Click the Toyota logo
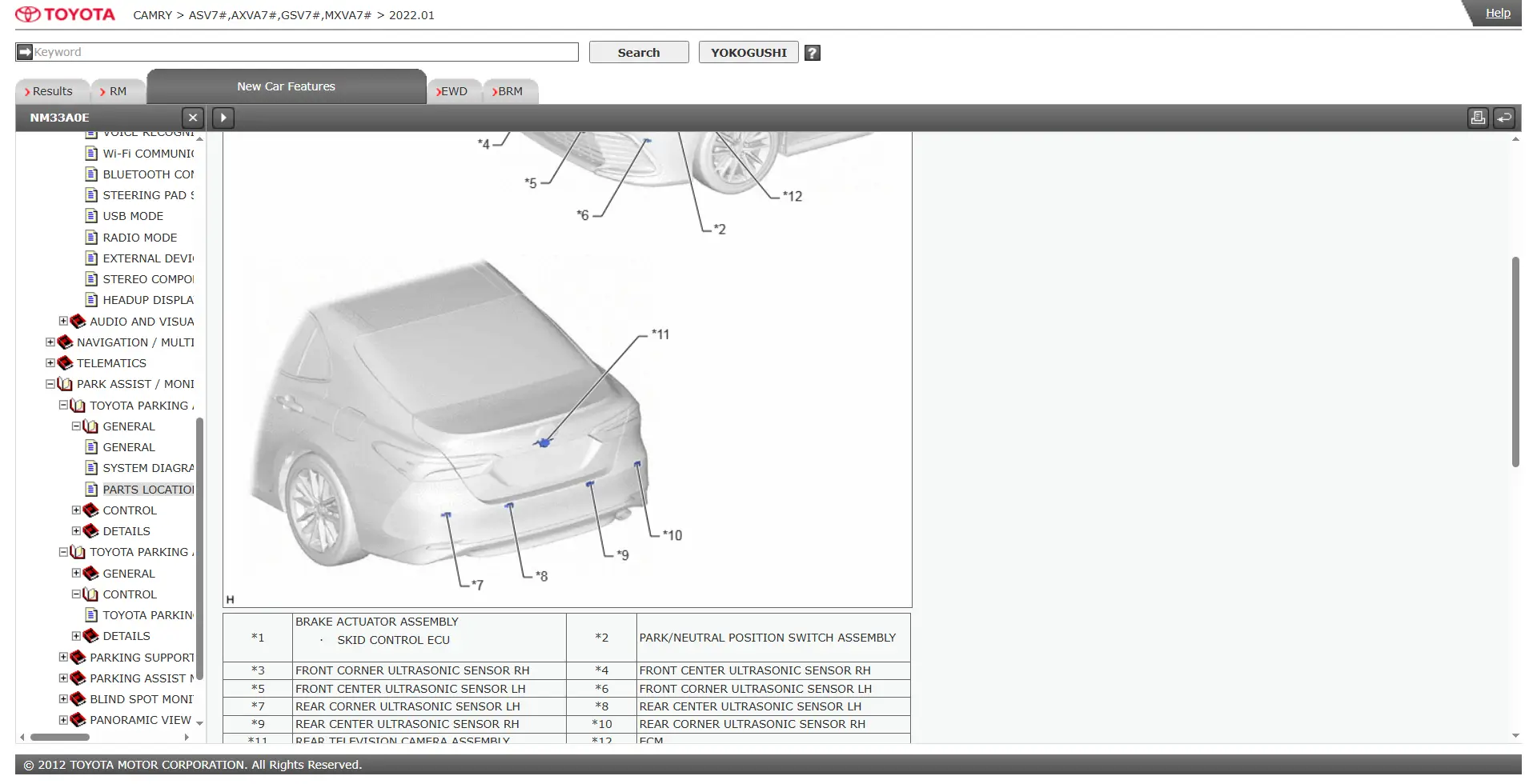 (66, 14)
